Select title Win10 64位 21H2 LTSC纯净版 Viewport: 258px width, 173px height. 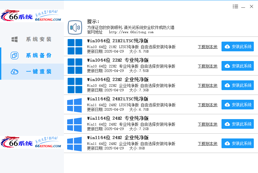(118, 41)
